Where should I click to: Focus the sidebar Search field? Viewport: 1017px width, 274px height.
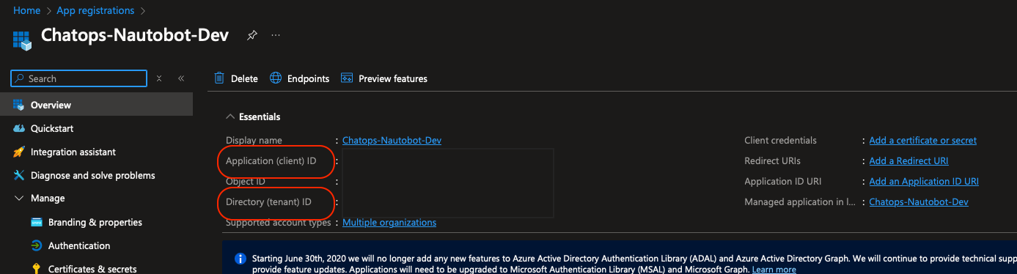pyautogui.click(x=79, y=78)
